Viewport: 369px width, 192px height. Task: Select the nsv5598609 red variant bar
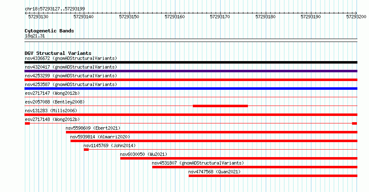click(211, 132)
